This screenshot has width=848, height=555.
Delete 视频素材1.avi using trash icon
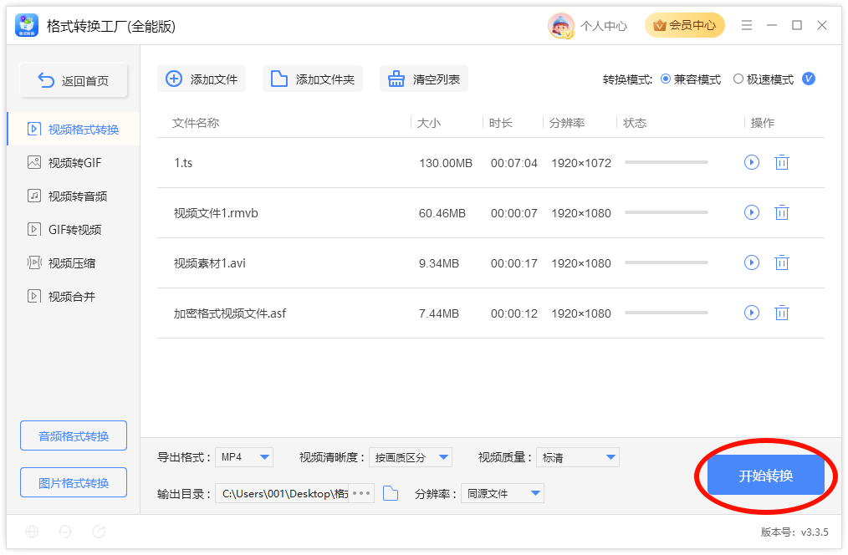pyautogui.click(x=781, y=262)
